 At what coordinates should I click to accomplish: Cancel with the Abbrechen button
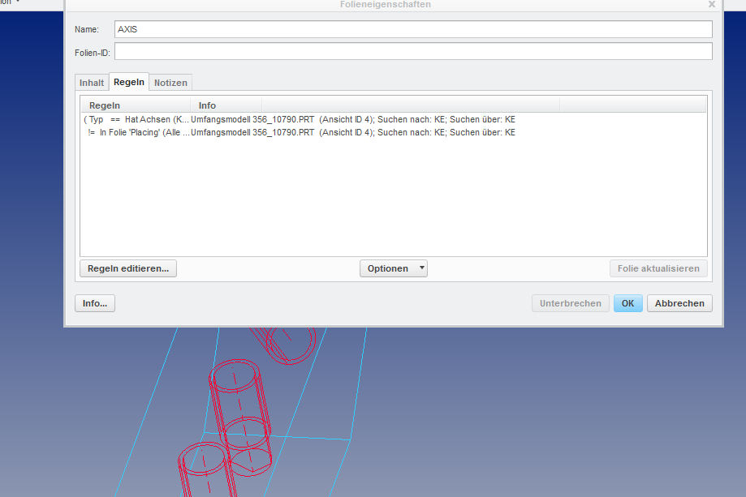pos(679,303)
